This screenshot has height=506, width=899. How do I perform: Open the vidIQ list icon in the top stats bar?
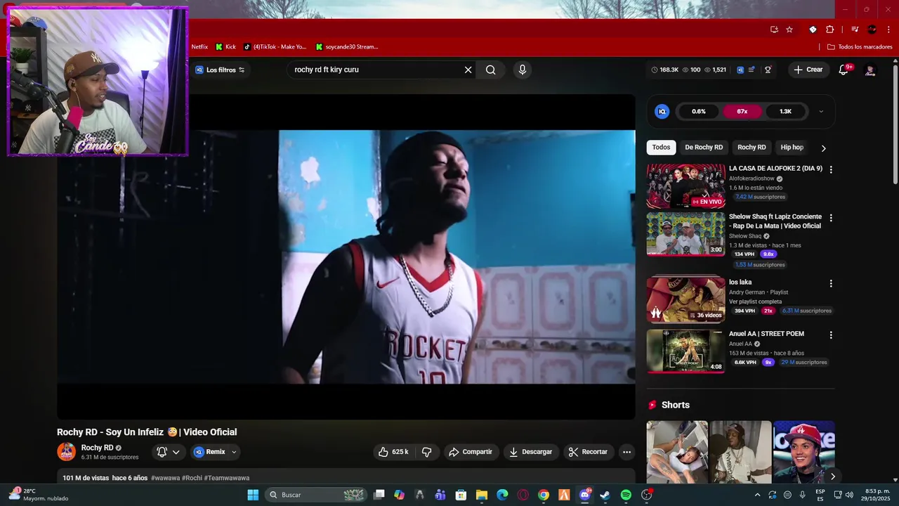coord(752,70)
